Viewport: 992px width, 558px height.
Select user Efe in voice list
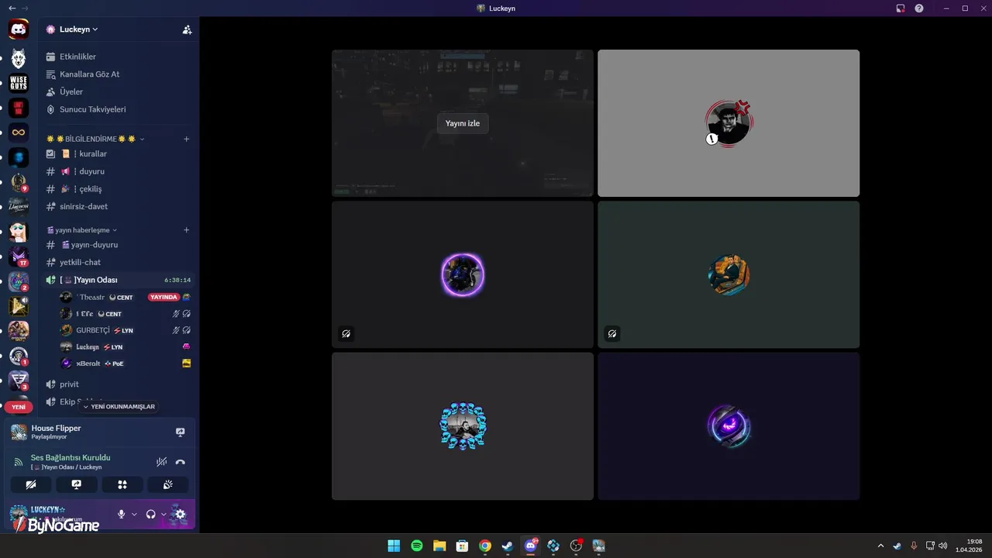point(84,314)
